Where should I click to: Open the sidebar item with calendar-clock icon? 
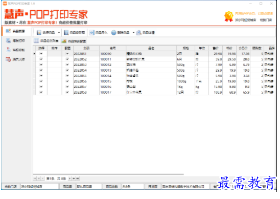(x=15, y=59)
